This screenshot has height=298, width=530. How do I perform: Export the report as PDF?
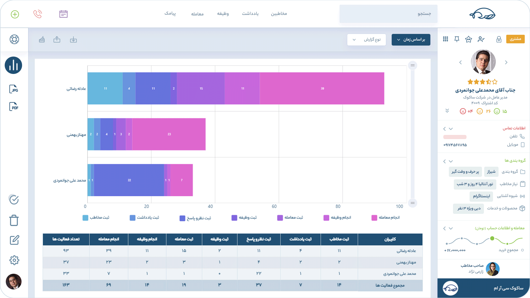(14, 107)
